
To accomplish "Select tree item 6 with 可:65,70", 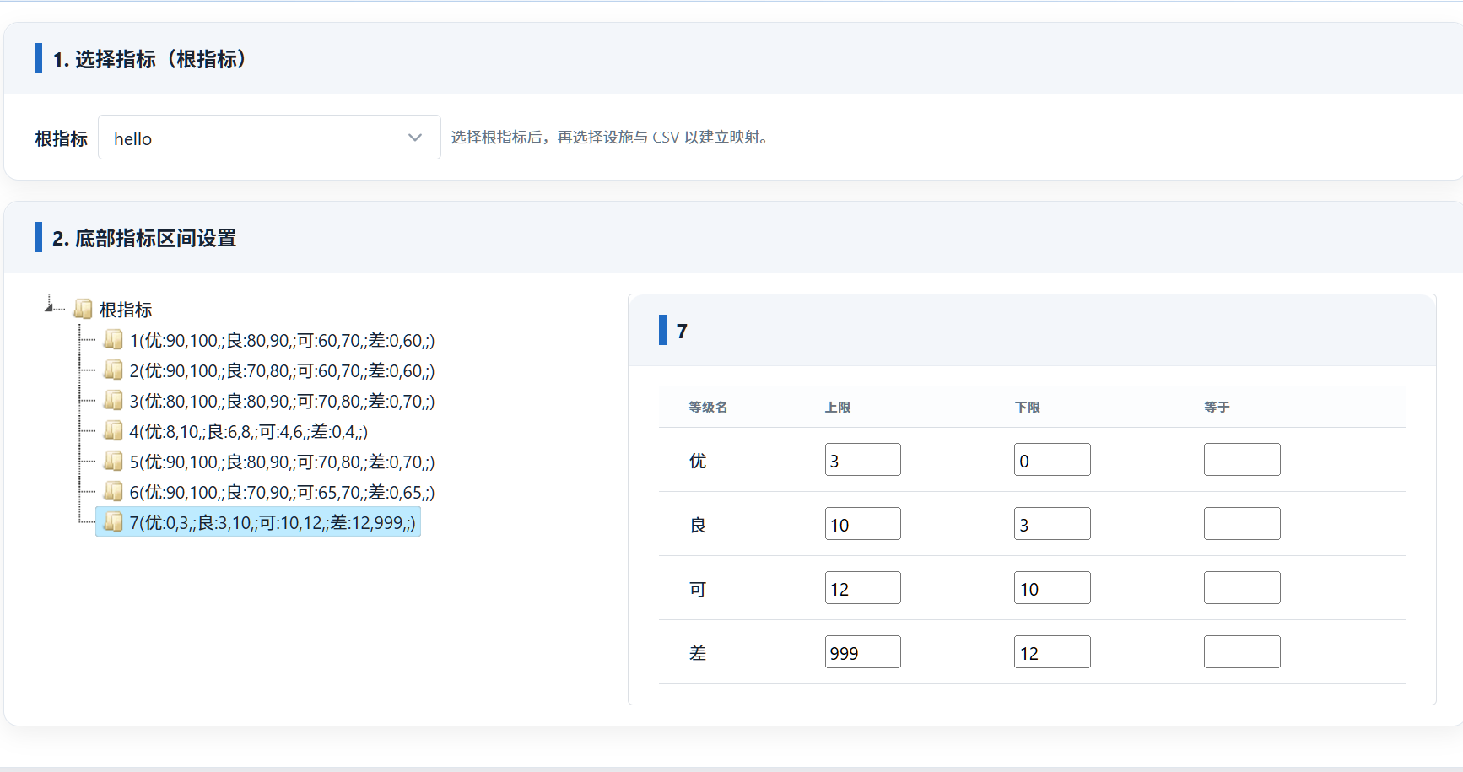I will [x=282, y=493].
